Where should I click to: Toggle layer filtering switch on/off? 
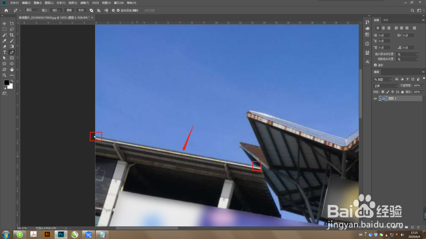tap(423, 79)
